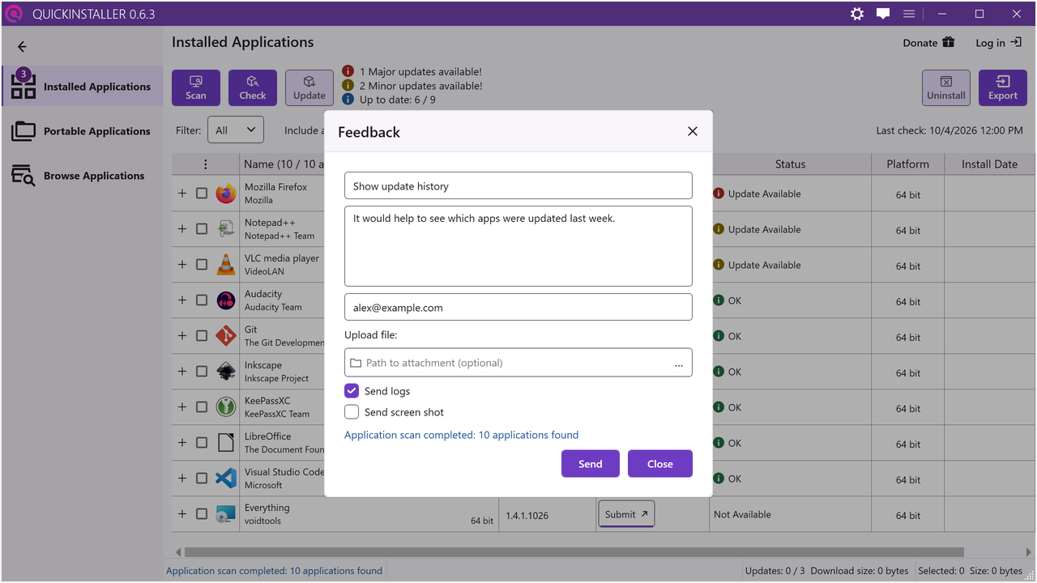This screenshot has height=583, width=1037.
Task: Click the Git application icon
Action: (226, 336)
